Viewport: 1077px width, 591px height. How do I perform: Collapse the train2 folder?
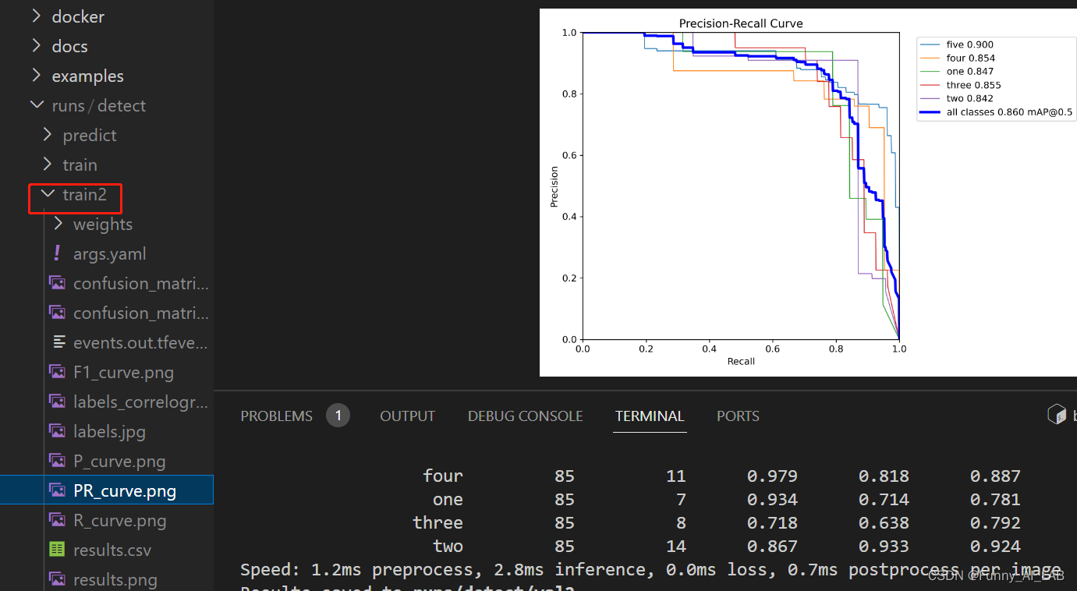point(47,194)
